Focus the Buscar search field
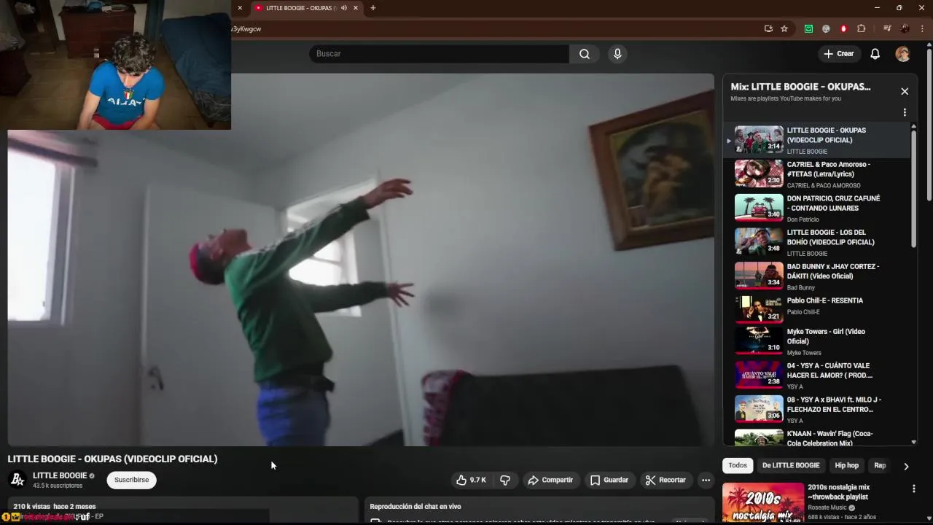Screen dimensions: 933x525 tap(439, 53)
